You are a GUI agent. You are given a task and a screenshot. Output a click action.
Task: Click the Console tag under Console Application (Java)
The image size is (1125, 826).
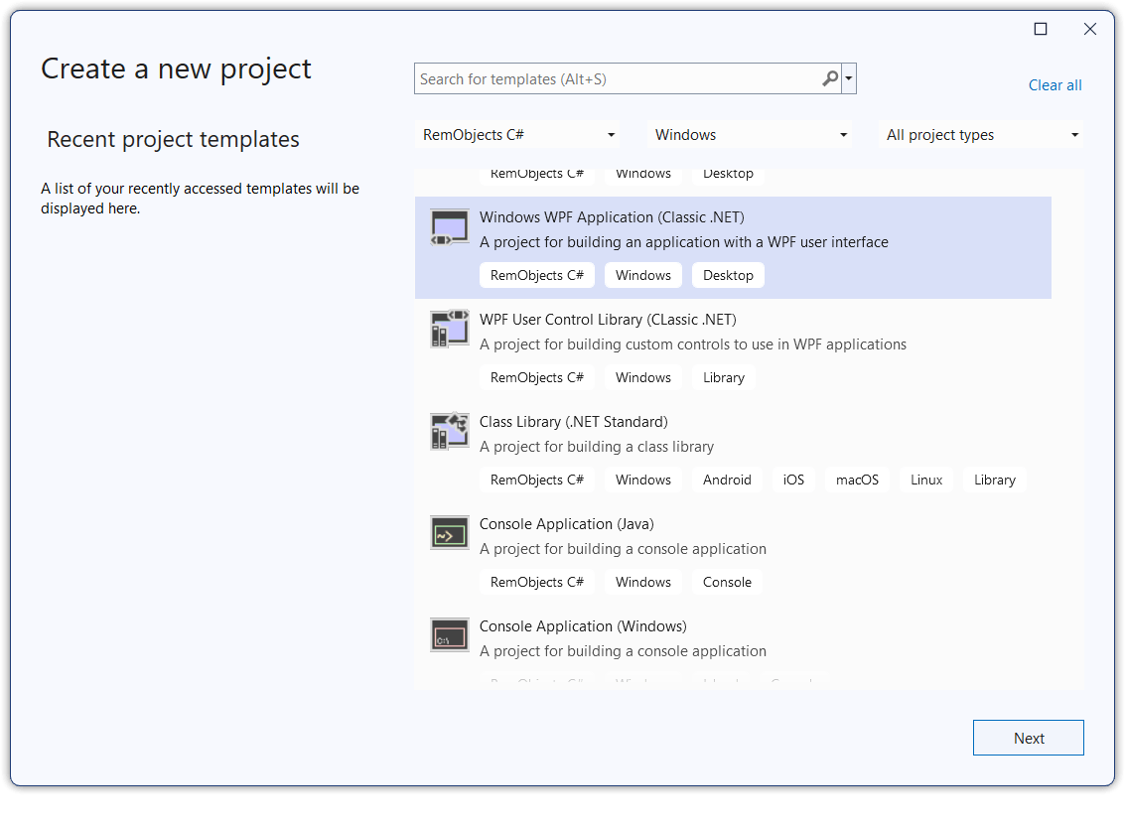728,582
